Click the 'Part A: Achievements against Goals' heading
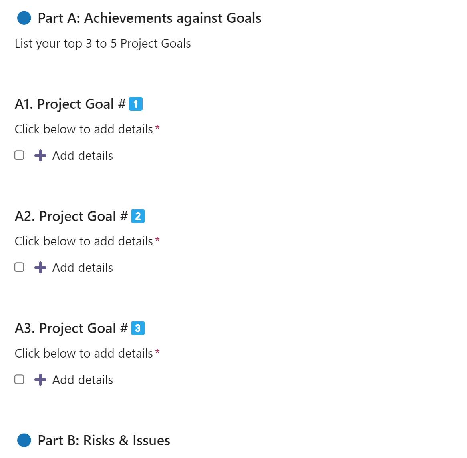This screenshot has height=458, width=467. 149,18
